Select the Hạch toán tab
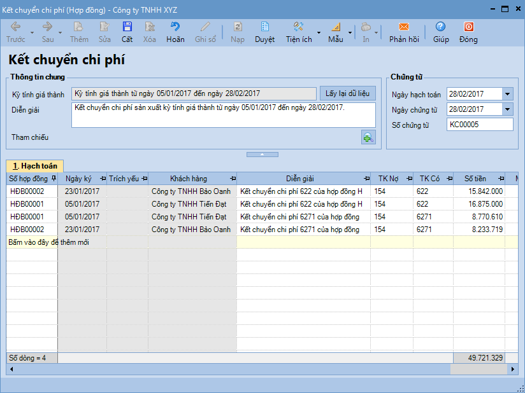The height and width of the screenshot is (393, 525). (x=35, y=166)
